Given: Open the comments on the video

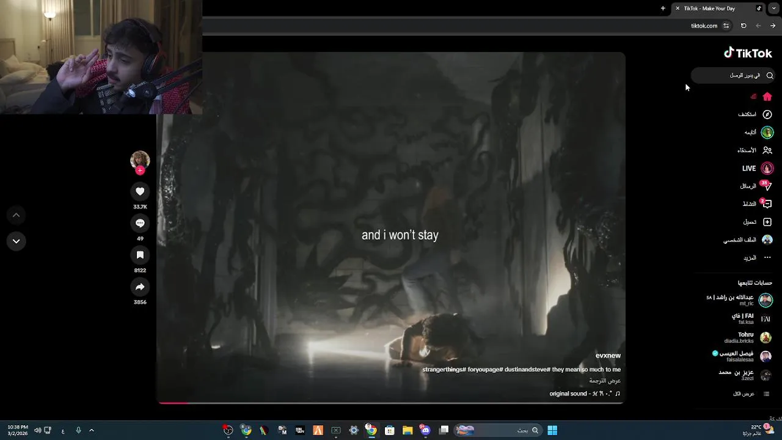Looking at the screenshot, I should (x=140, y=223).
